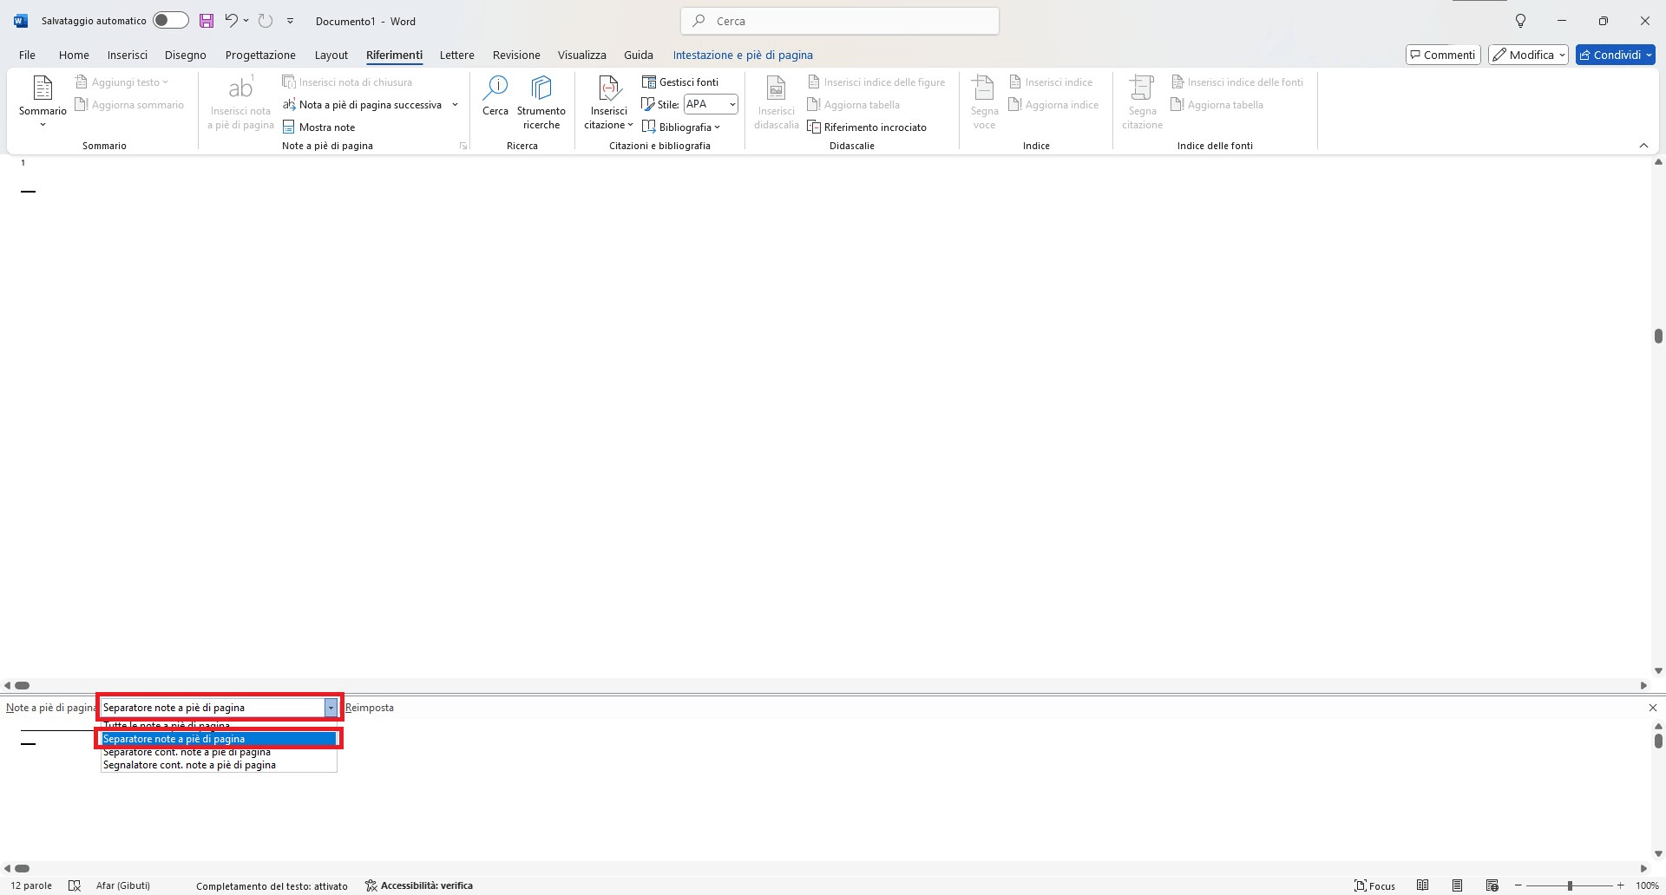Switch to print layout view icon
1666x895 pixels.
point(1458,885)
